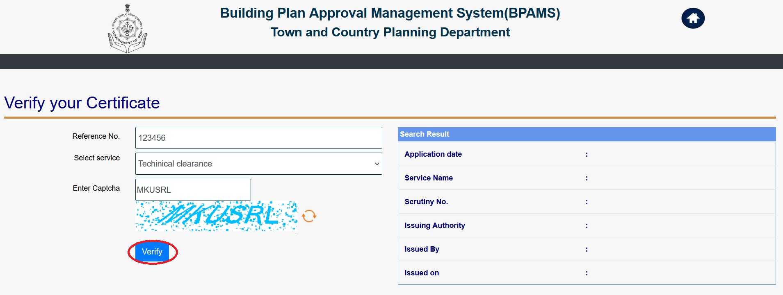
Task: Click the Issued on result label
Action: click(x=421, y=273)
